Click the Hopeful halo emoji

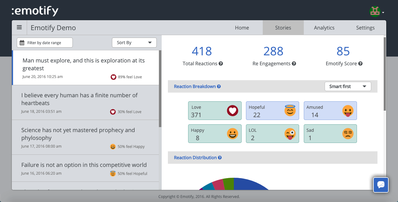tap(290, 111)
